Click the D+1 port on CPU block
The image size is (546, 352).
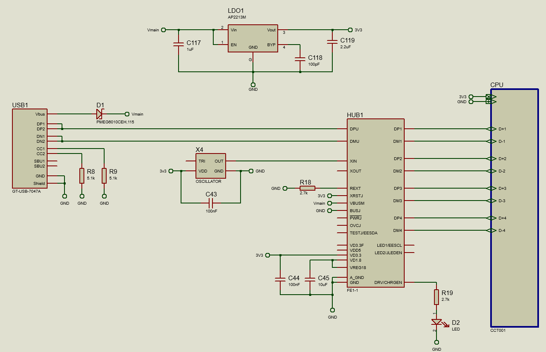(492, 129)
